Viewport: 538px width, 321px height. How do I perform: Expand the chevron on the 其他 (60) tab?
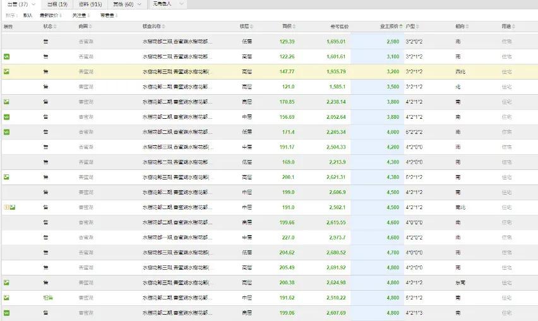click(139, 4)
